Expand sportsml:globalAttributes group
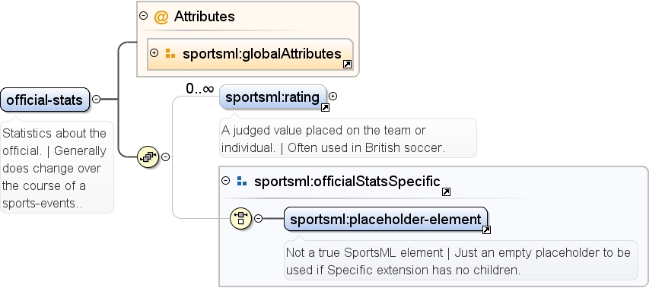Screen dimensions: 662x288 point(154,53)
